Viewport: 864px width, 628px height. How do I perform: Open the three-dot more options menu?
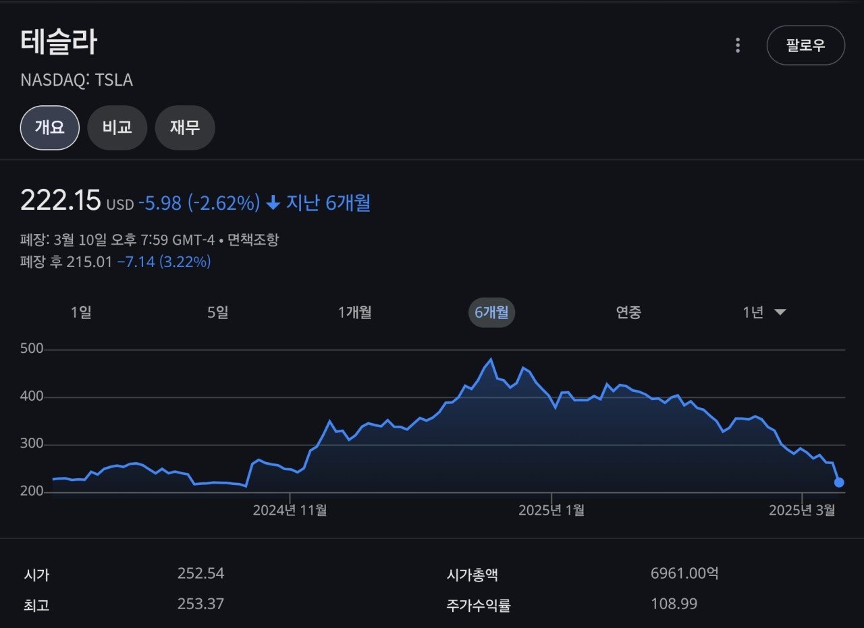738,45
